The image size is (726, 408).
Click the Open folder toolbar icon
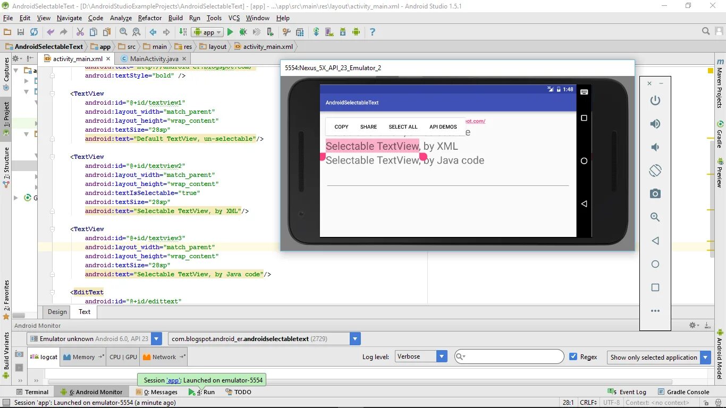(8, 32)
